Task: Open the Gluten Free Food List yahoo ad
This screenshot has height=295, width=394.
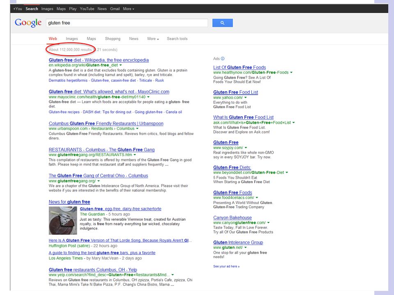Action: [236, 92]
